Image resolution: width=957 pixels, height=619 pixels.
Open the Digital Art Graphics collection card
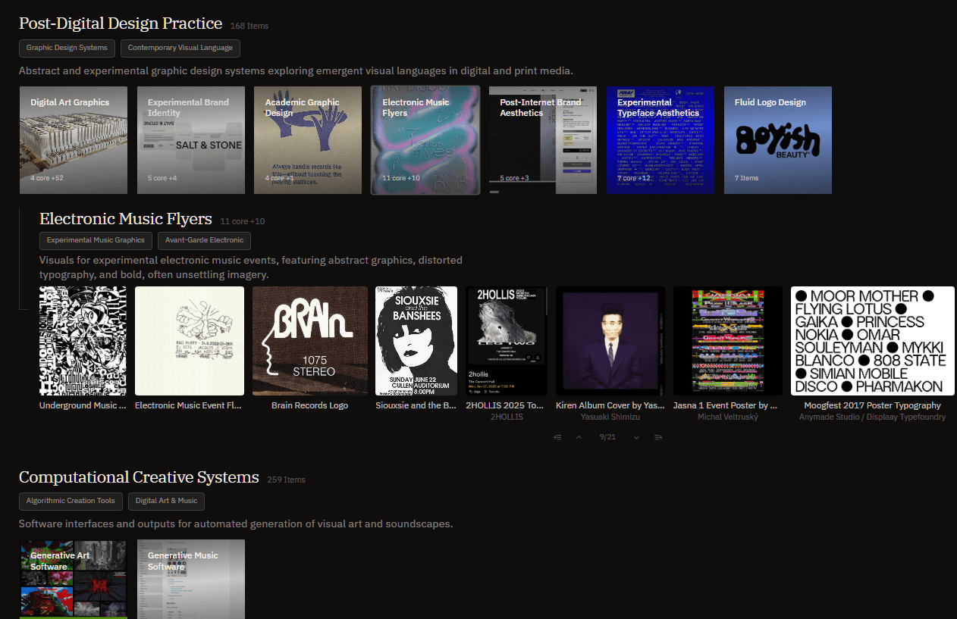point(74,140)
